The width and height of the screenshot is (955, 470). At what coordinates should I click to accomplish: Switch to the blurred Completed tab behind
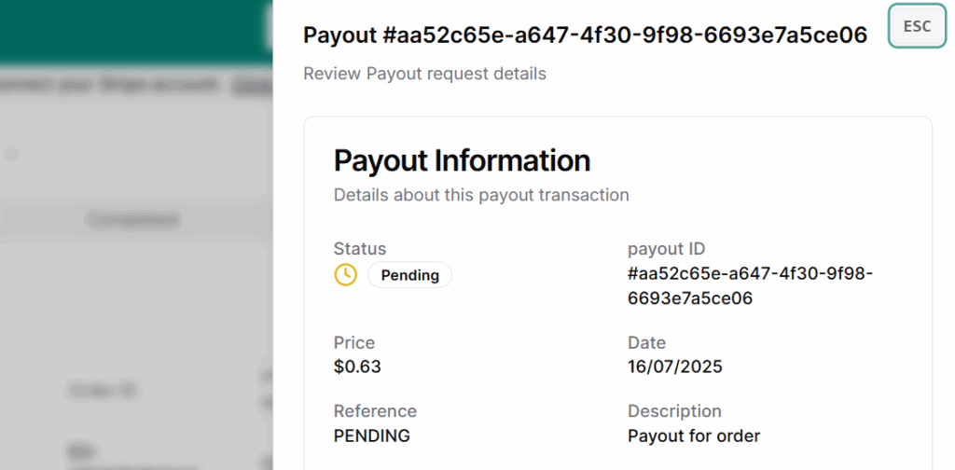coord(132,220)
